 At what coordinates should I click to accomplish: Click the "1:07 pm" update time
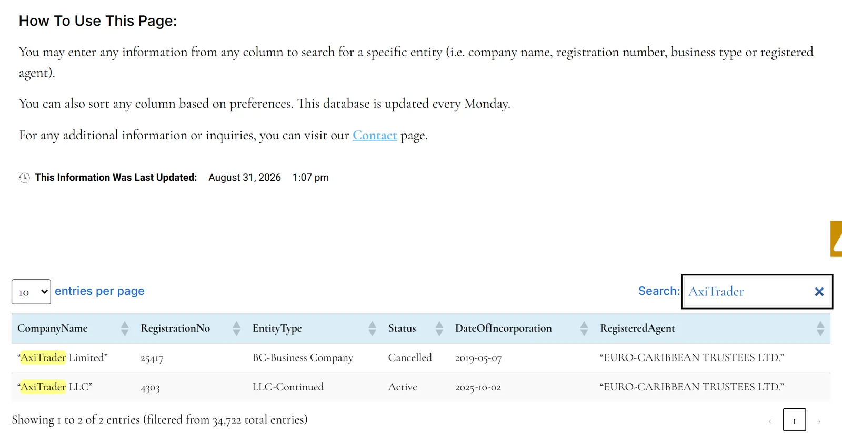310,178
